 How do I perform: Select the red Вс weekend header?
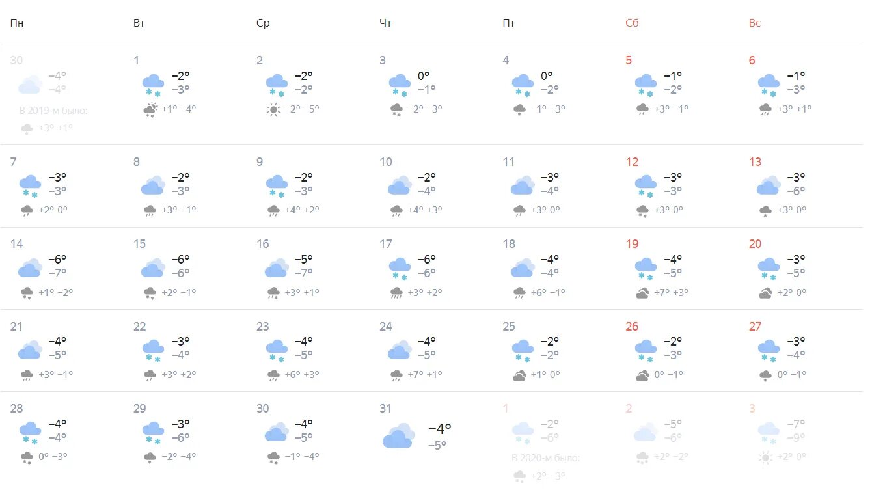[x=755, y=23]
